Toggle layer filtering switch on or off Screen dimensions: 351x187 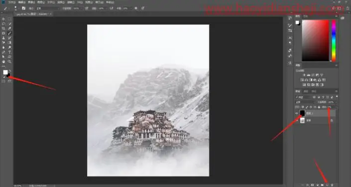coord(337,97)
